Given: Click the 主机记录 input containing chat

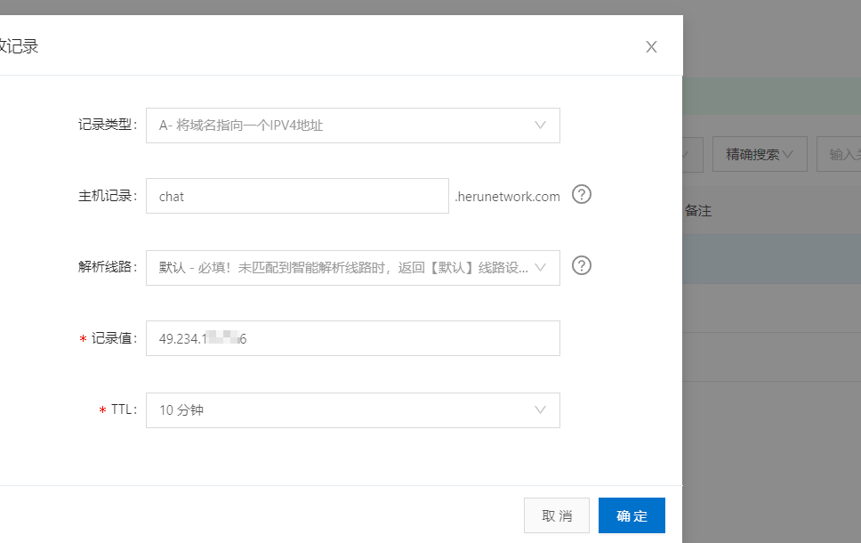Looking at the screenshot, I should pos(297,196).
